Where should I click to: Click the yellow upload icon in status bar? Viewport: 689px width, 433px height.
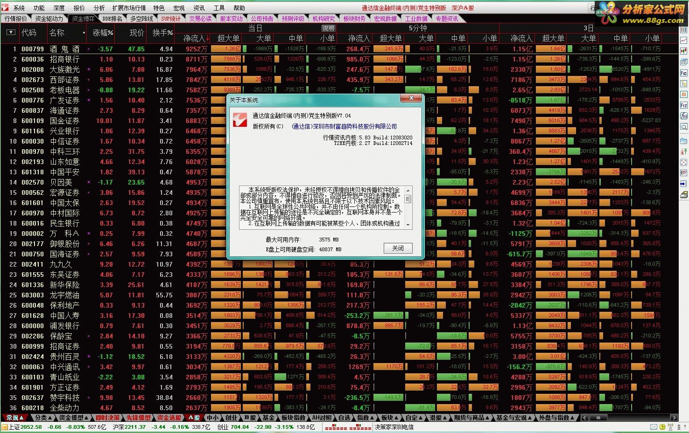point(662,427)
